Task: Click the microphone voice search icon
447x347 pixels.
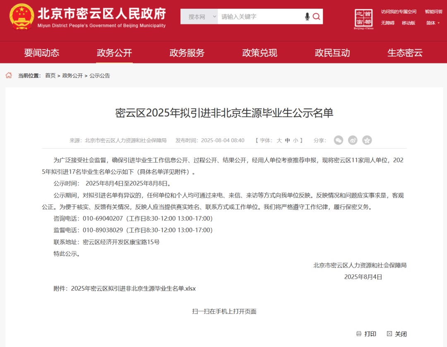Action: (307, 17)
